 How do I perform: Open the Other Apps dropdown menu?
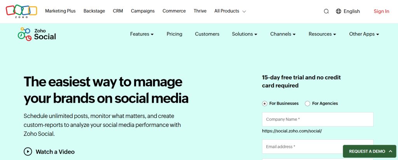(x=364, y=34)
